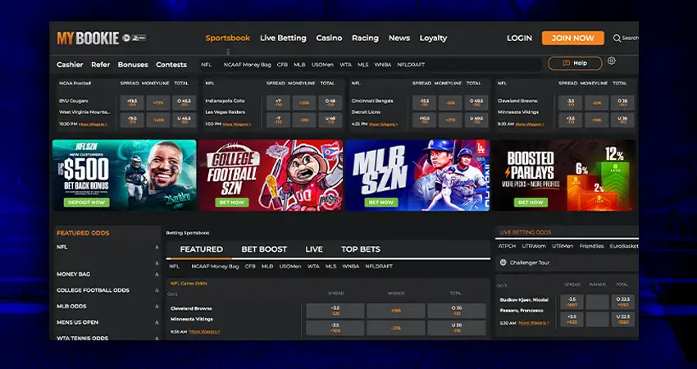Select the Friendlies live betting category
The width and height of the screenshot is (697, 369).
[591, 246]
